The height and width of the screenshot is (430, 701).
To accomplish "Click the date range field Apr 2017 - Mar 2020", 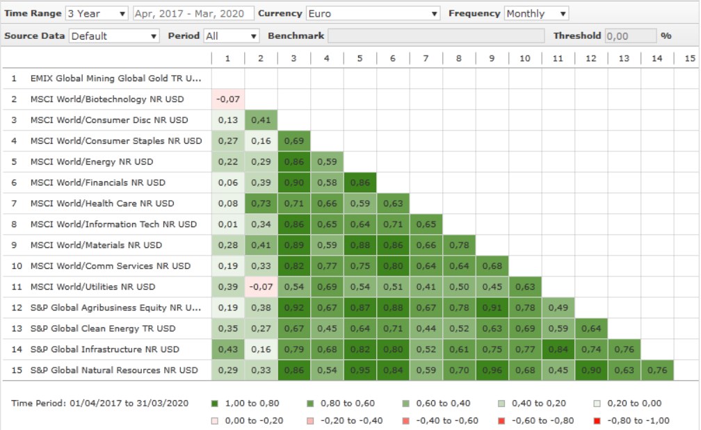I will click(193, 14).
